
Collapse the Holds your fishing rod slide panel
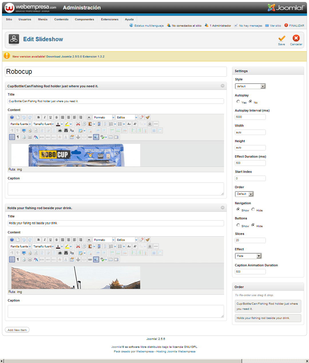(x=223, y=208)
